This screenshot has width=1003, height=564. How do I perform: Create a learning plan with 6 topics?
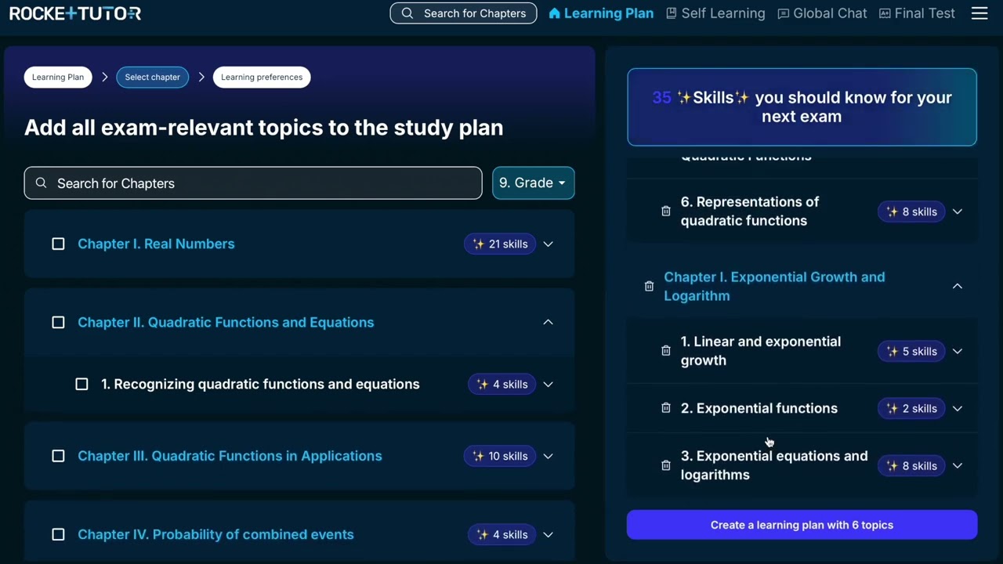pos(802,525)
